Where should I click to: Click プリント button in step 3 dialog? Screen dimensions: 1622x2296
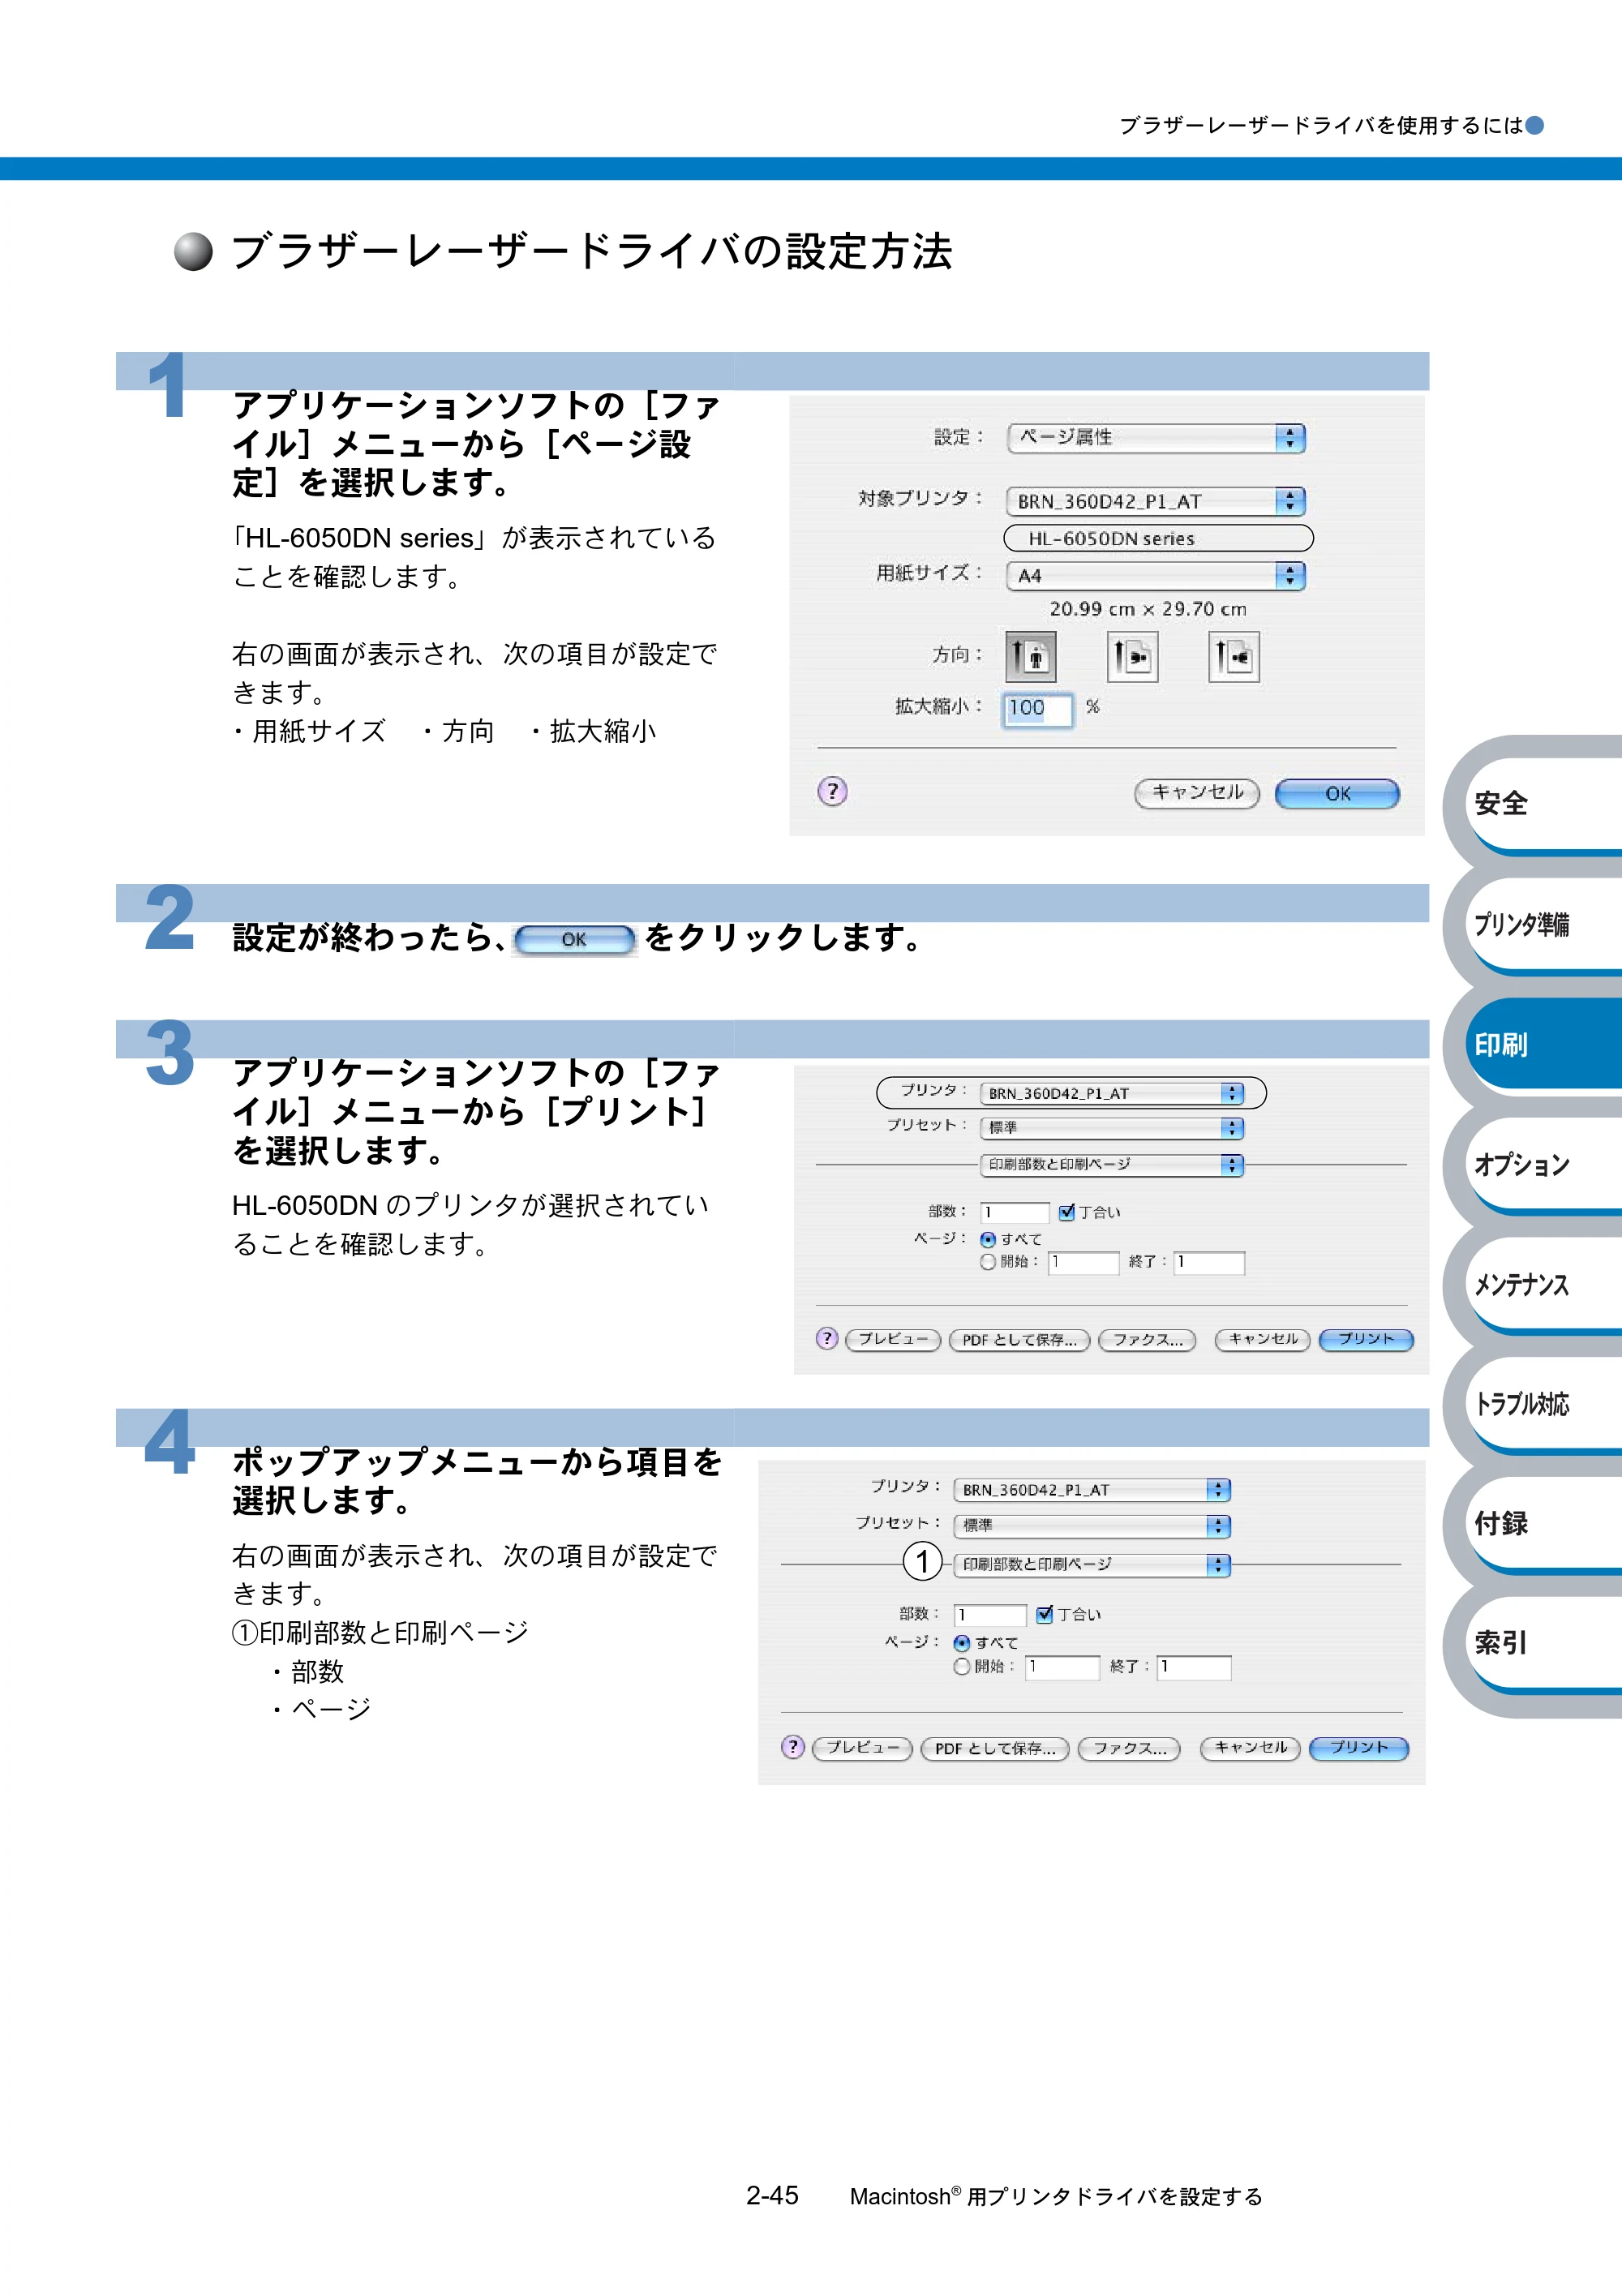[1366, 1340]
